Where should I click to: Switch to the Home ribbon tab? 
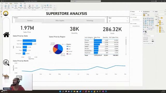(6, 3)
